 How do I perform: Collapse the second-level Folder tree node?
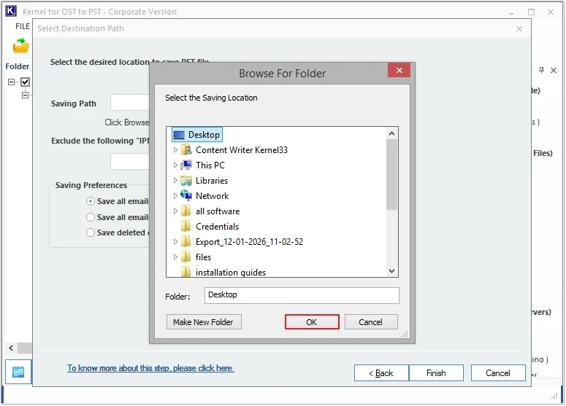25,95
